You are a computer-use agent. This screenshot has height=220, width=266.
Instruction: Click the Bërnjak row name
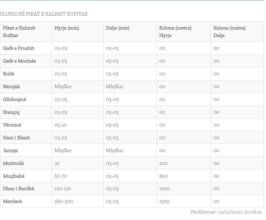11,87
